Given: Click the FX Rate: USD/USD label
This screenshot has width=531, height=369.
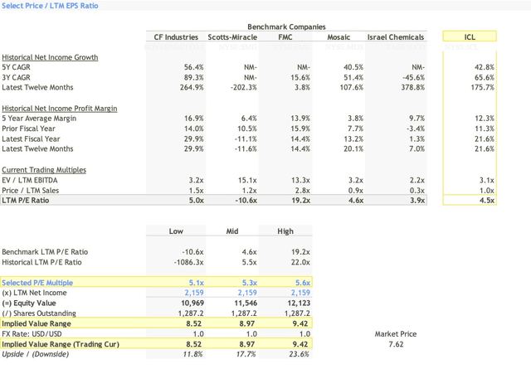Looking at the screenshot, I should click(x=32, y=334).
